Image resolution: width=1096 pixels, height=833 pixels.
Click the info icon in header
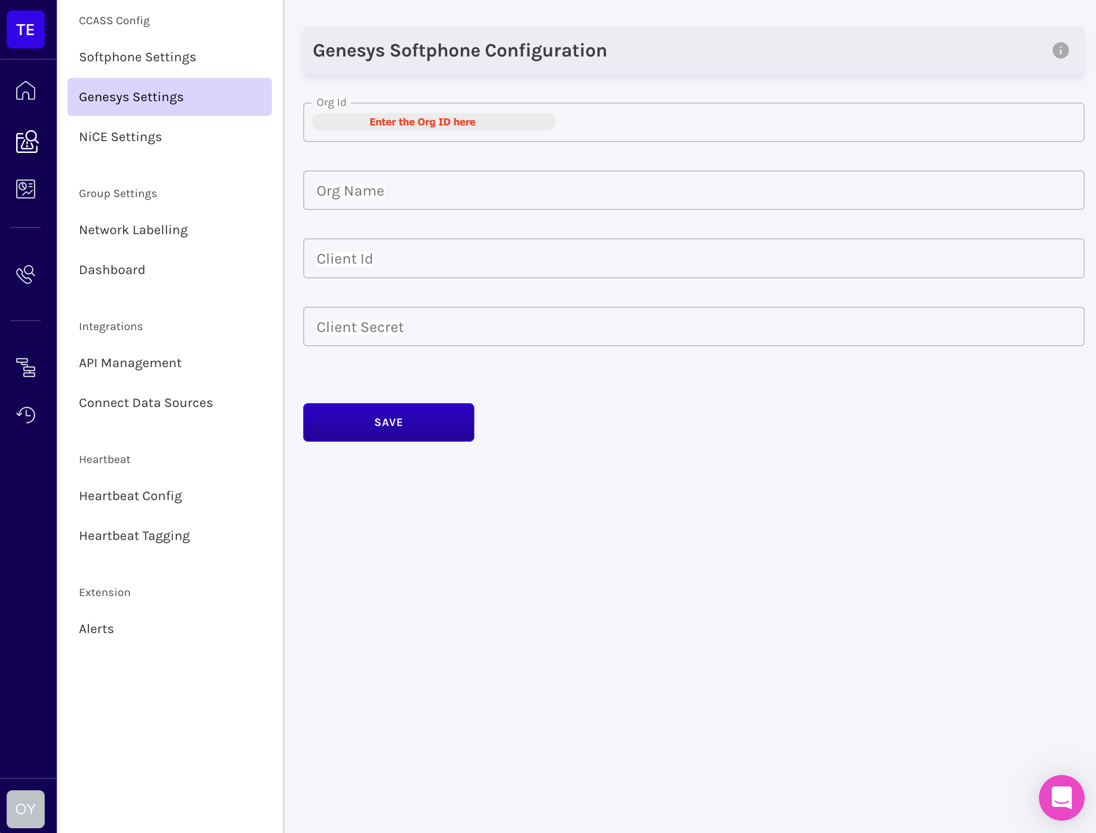pos(1060,50)
